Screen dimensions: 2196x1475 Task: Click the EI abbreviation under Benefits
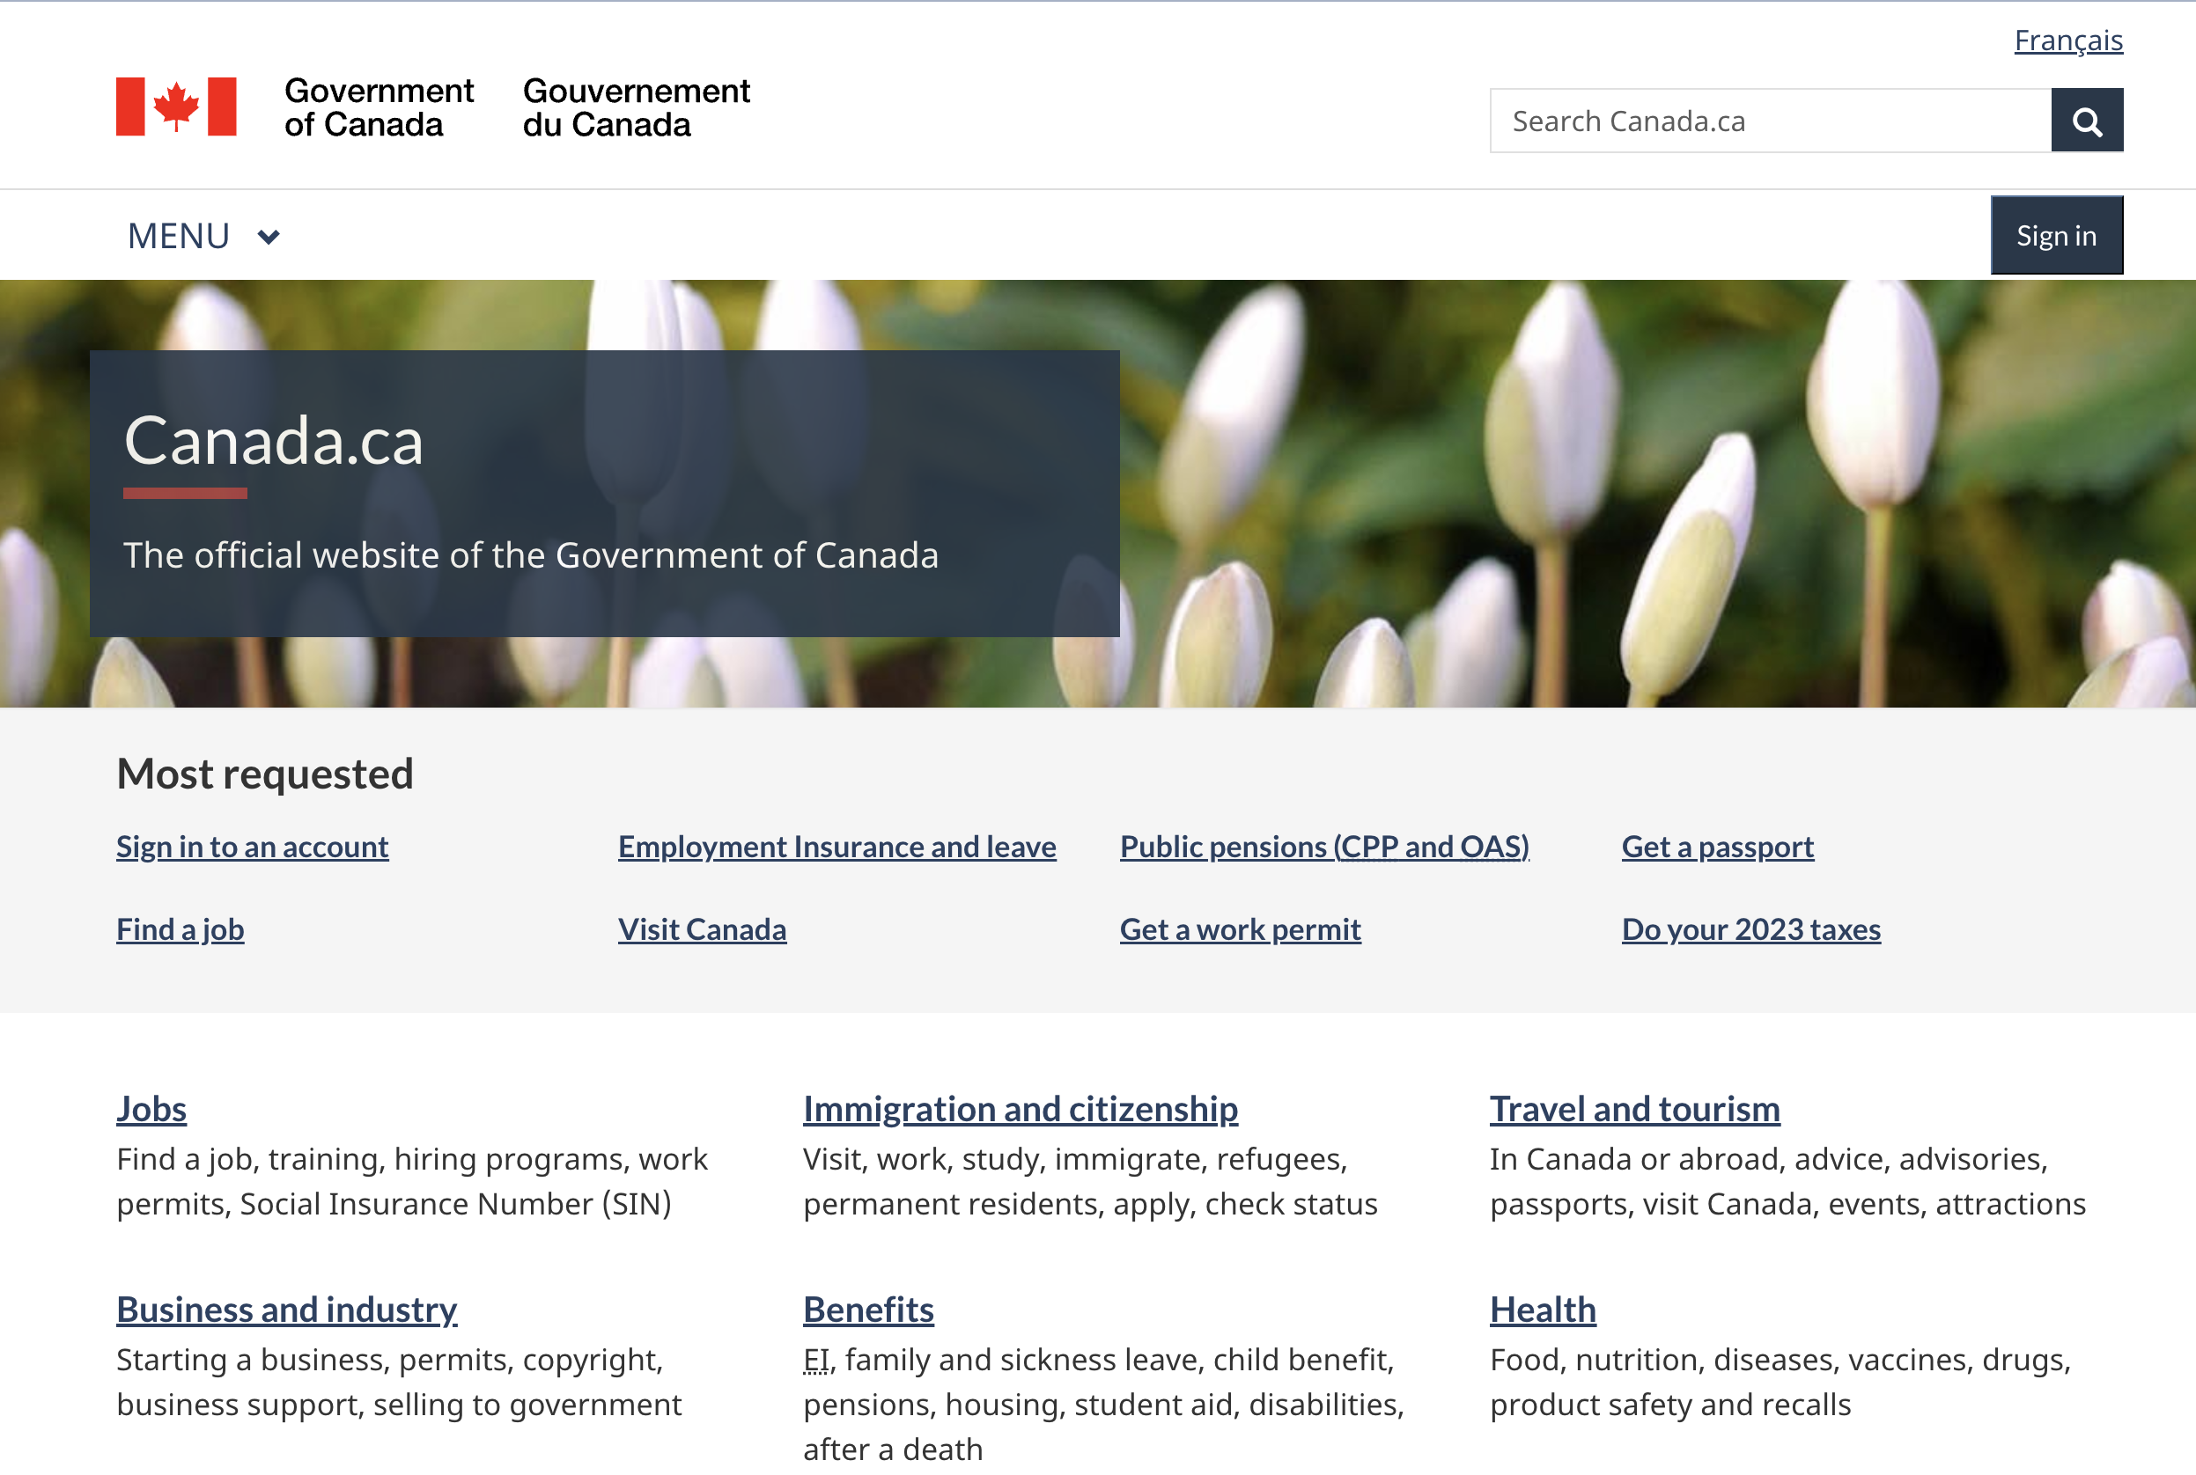coord(815,1360)
